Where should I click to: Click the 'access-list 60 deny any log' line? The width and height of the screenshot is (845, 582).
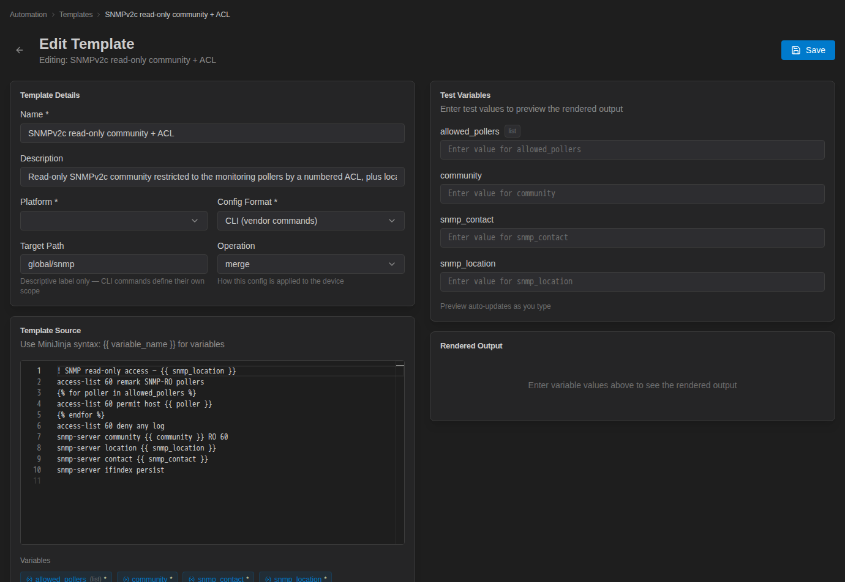pyautogui.click(x=111, y=426)
